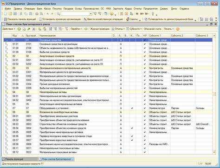The height and width of the screenshot is (168, 220).
Task: Select account row 02 Амортизация основных средств
Action: click(x=108, y=56)
